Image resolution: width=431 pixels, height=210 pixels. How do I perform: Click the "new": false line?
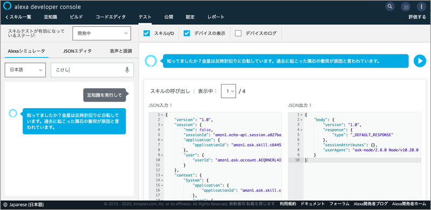[198, 130]
